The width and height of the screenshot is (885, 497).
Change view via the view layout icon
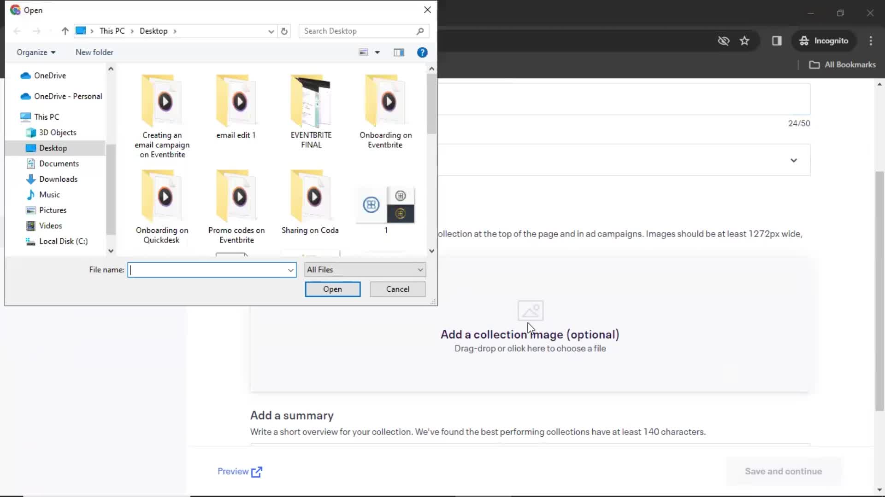point(364,52)
